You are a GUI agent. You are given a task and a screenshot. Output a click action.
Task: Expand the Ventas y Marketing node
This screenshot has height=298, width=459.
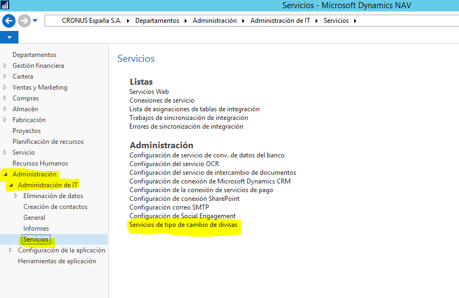5,87
